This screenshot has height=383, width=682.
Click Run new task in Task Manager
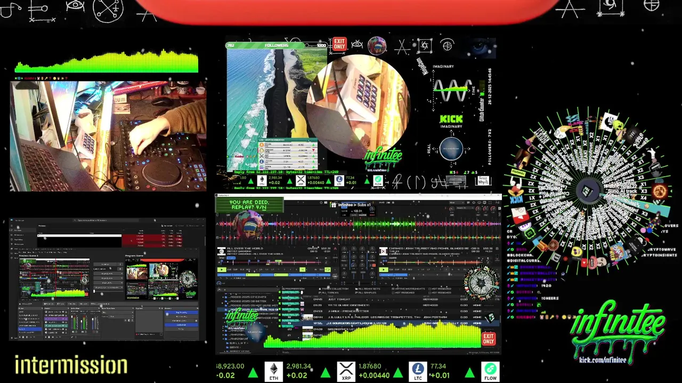click(166, 226)
